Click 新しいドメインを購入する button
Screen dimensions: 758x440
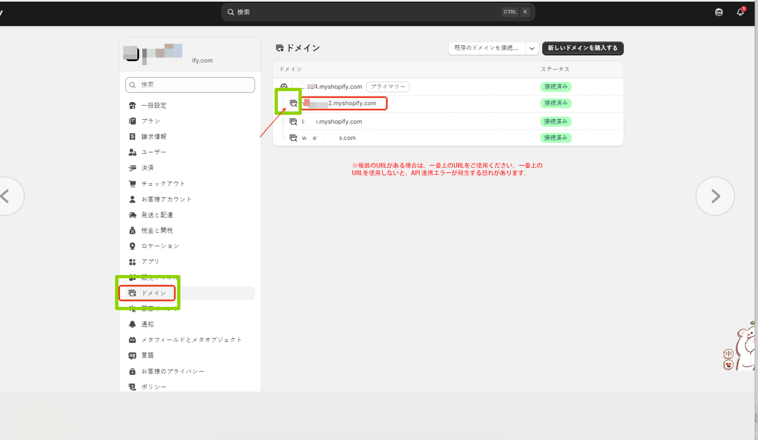click(x=582, y=48)
